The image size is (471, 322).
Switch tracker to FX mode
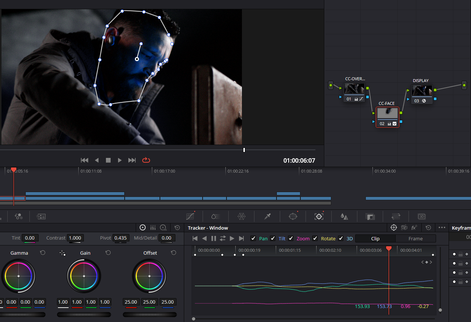pyautogui.click(x=414, y=228)
